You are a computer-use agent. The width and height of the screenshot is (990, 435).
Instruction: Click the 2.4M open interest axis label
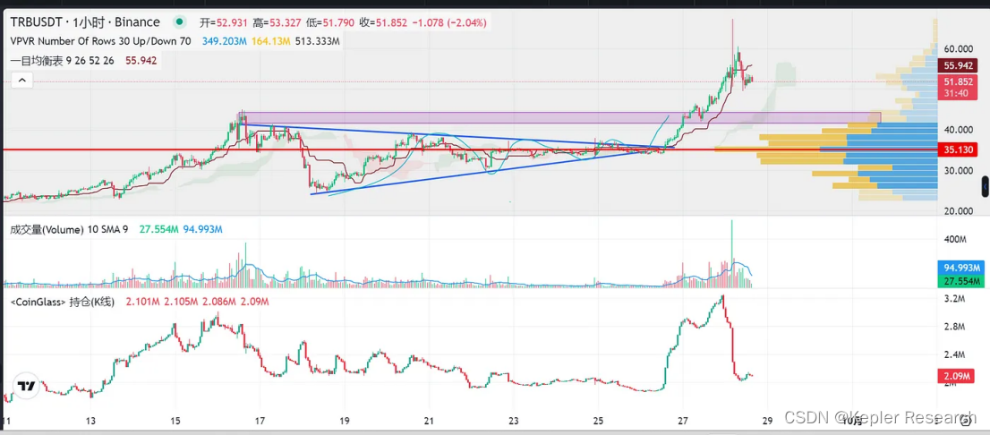pos(955,354)
